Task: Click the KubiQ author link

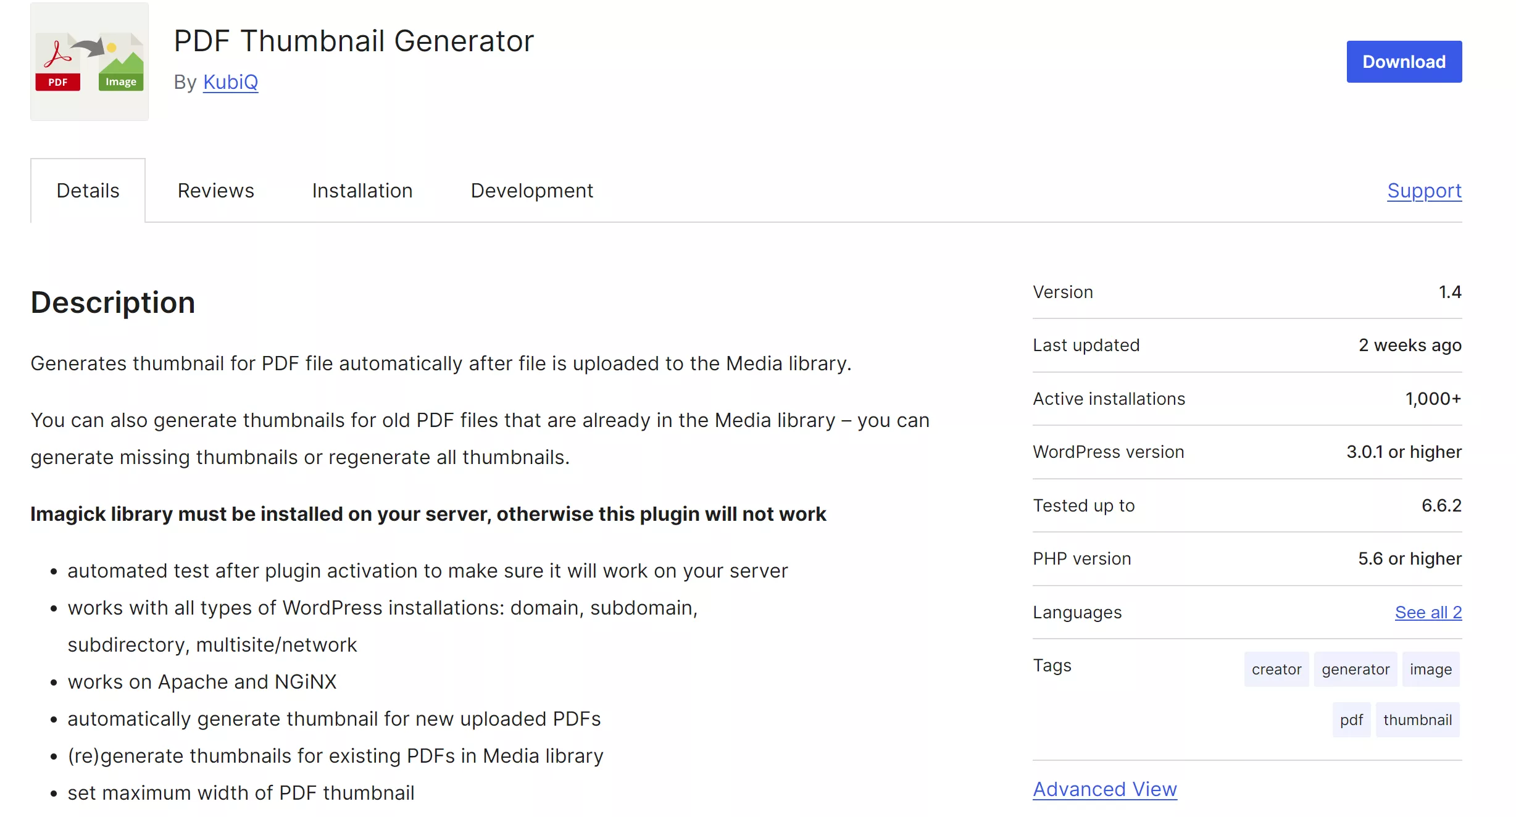Action: [x=230, y=80]
